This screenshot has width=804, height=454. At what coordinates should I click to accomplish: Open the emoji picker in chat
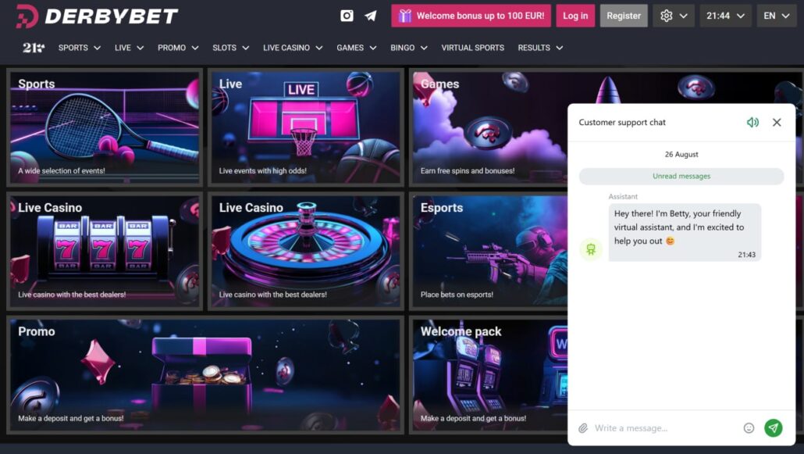point(749,428)
